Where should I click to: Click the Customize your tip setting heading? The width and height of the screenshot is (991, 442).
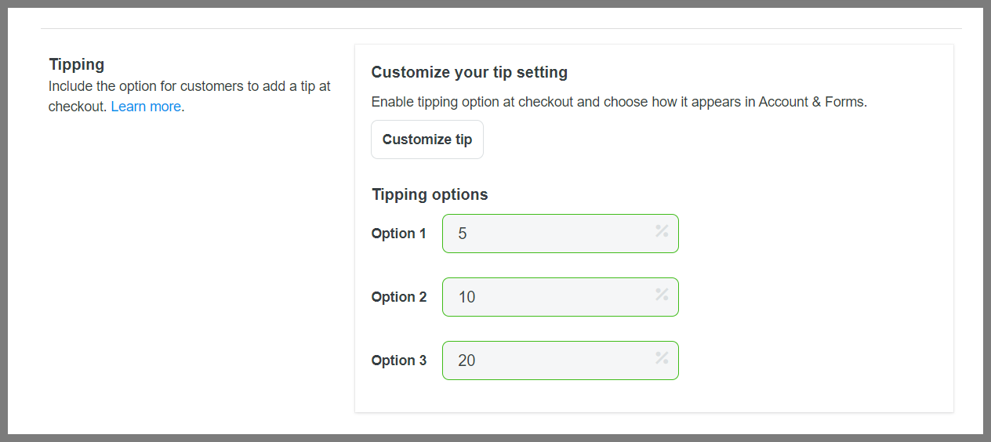click(x=469, y=72)
